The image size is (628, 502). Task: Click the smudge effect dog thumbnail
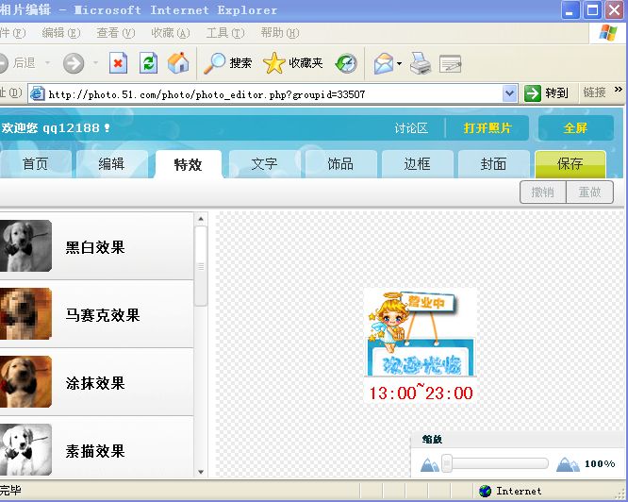[x=25, y=382]
